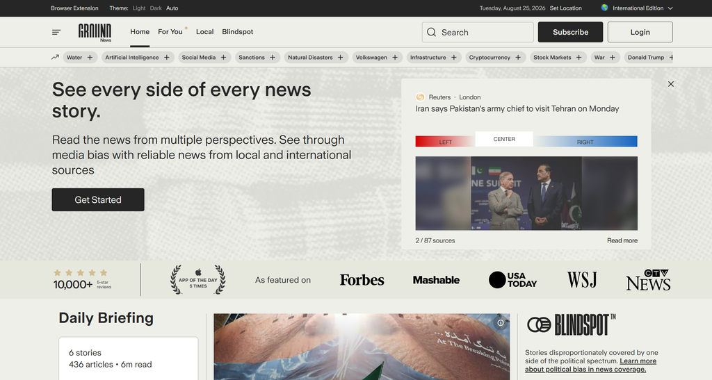Click the Subscribe button
Viewport: 712px width, 380px height.
(x=570, y=32)
